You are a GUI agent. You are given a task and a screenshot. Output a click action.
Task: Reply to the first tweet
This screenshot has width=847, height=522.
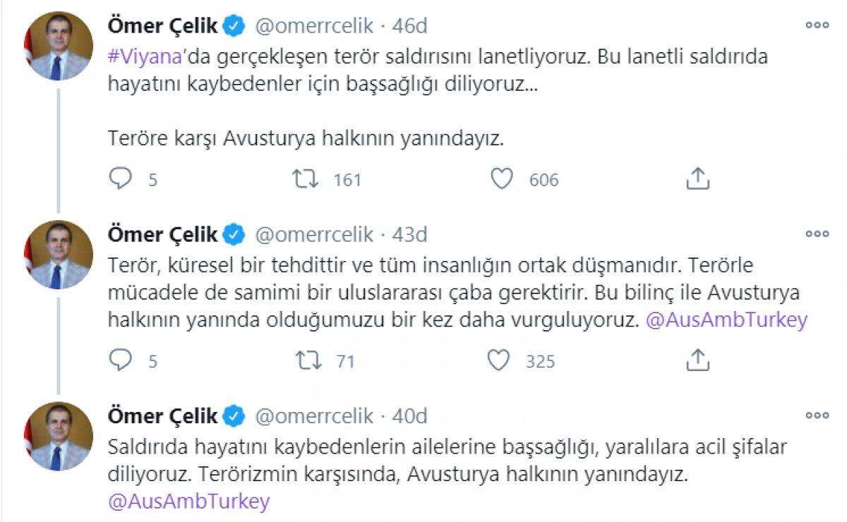pos(119,180)
